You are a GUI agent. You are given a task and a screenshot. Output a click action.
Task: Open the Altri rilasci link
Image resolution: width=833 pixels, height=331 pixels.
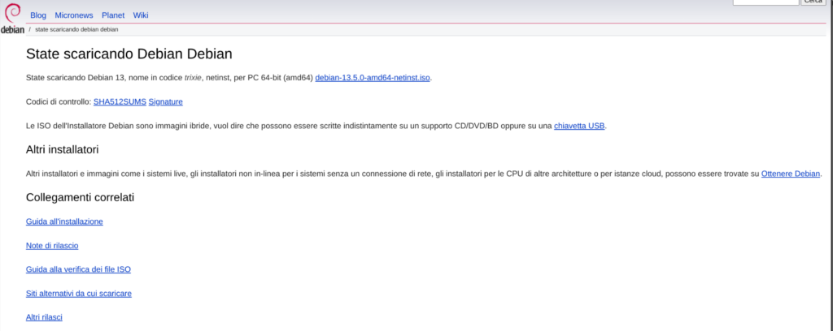(44, 317)
